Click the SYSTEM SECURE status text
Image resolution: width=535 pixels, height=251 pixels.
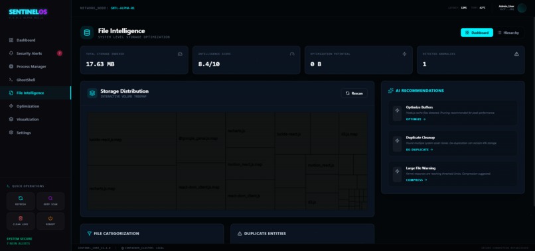pyautogui.click(x=19, y=238)
